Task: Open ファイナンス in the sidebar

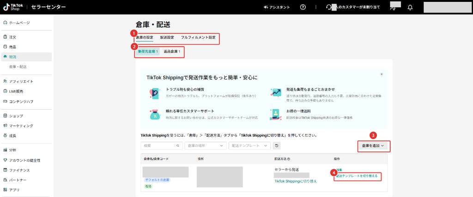Action: click(x=19, y=170)
